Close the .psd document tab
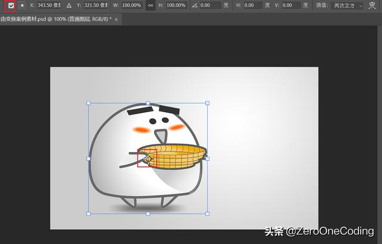Image resolution: width=382 pixels, height=244 pixels. point(116,19)
